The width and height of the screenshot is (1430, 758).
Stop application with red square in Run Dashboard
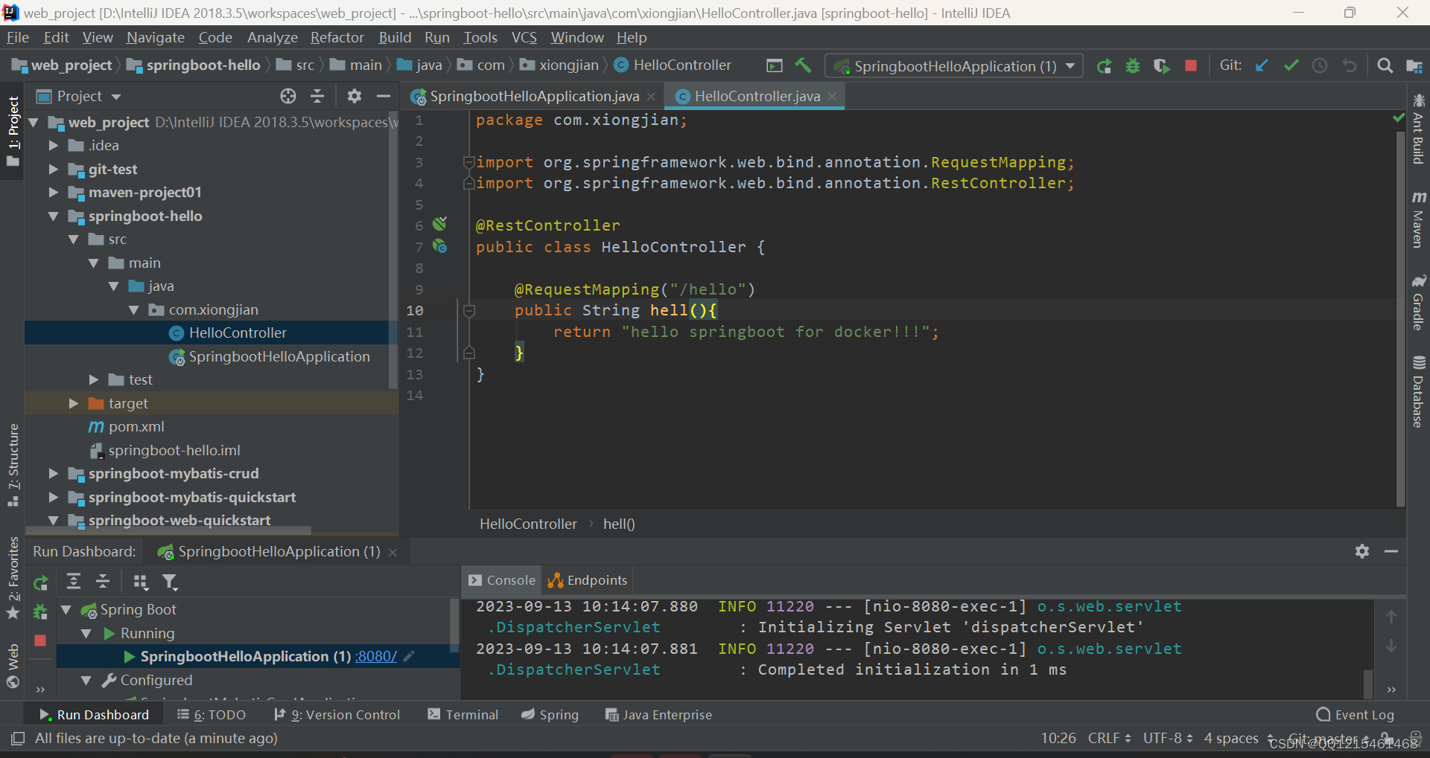tap(40, 640)
